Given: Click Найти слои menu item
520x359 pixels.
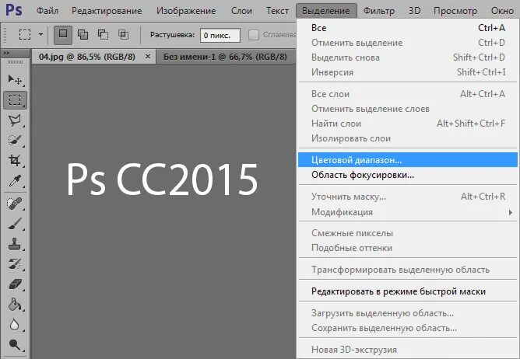Looking at the screenshot, I should (408, 124).
